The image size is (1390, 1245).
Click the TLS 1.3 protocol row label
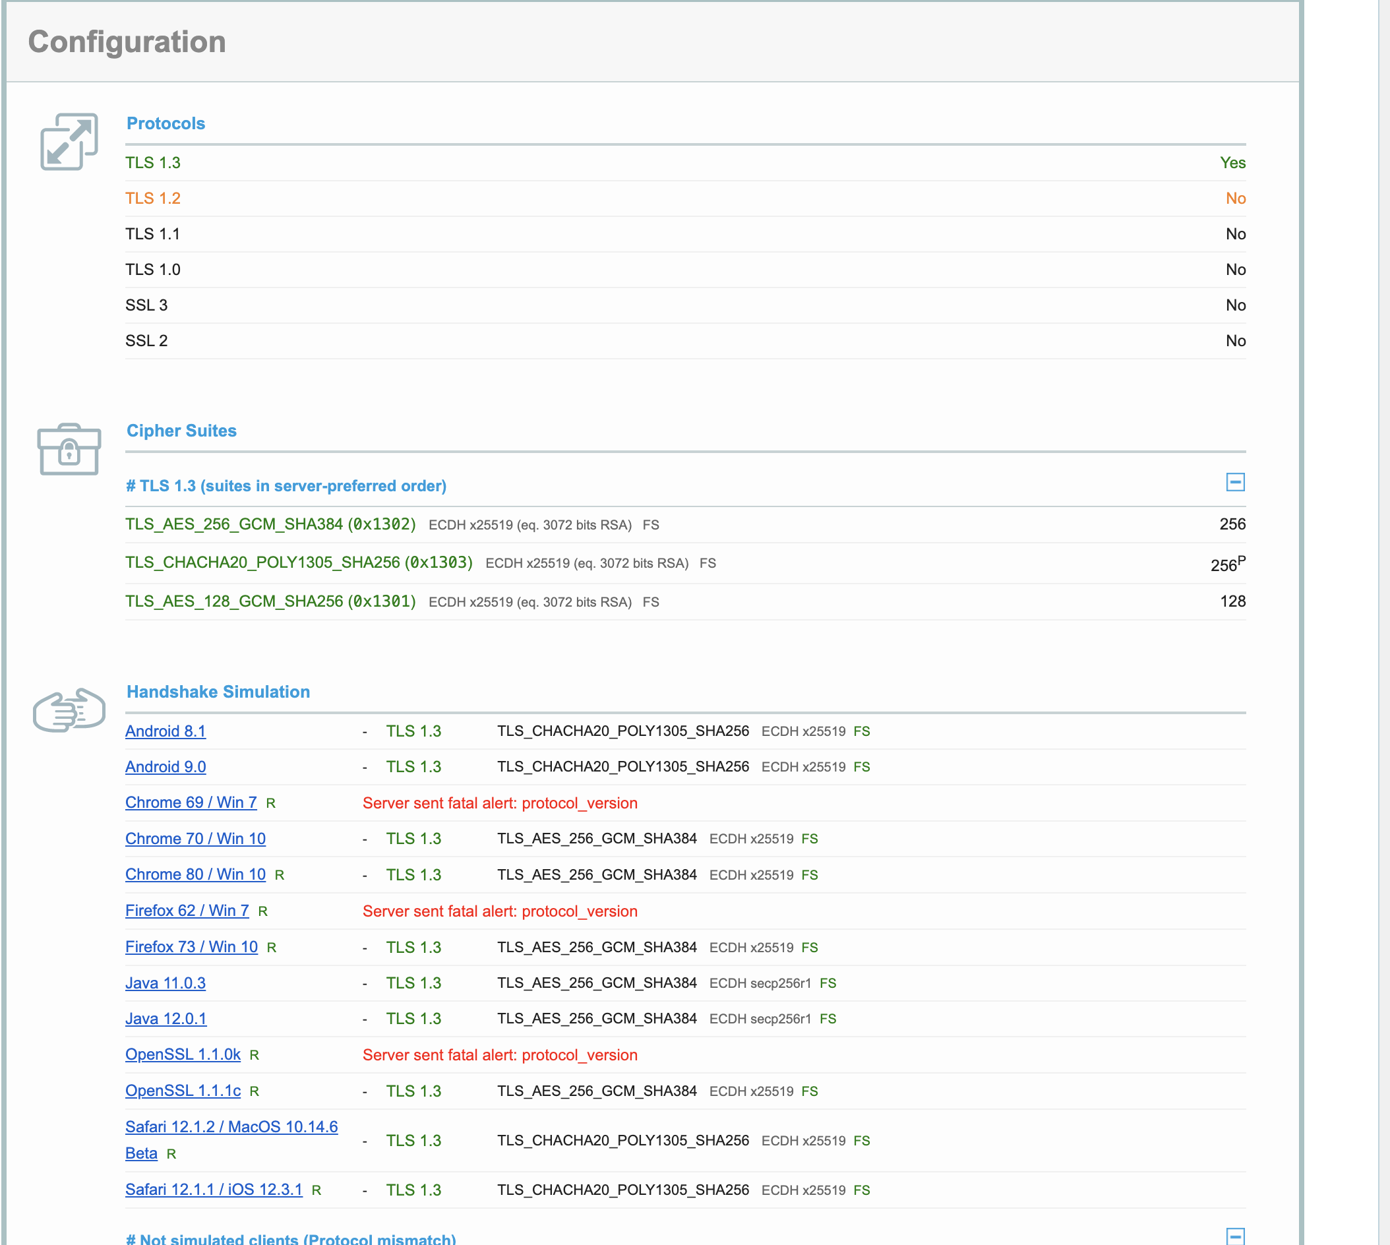pyautogui.click(x=153, y=163)
